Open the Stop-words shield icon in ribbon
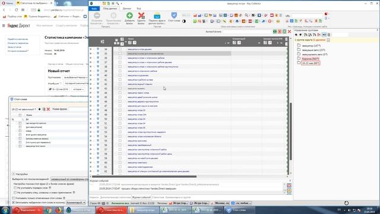 click(x=174, y=15)
